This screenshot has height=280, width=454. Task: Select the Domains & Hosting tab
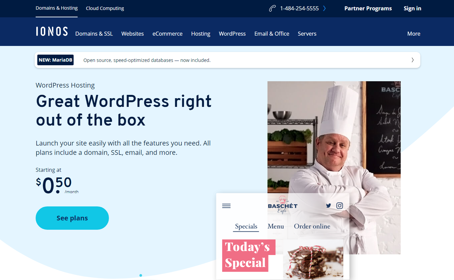[x=57, y=8]
